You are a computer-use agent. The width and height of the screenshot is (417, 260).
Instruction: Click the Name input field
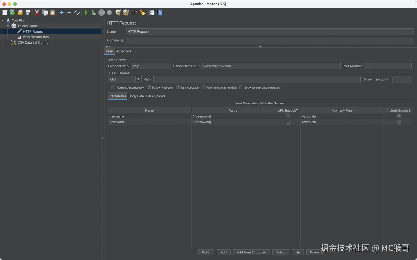[270, 32]
